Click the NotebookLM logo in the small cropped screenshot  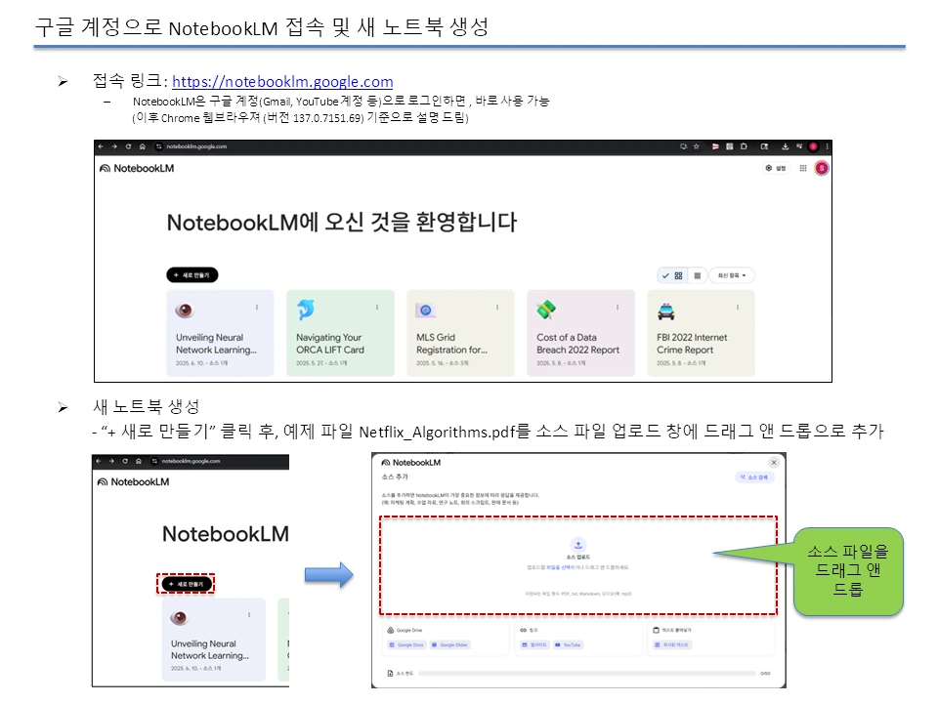click(134, 481)
